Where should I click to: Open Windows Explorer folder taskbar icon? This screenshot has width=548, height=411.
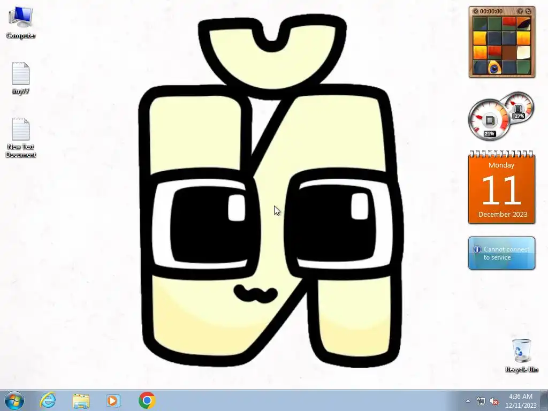tap(81, 401)
